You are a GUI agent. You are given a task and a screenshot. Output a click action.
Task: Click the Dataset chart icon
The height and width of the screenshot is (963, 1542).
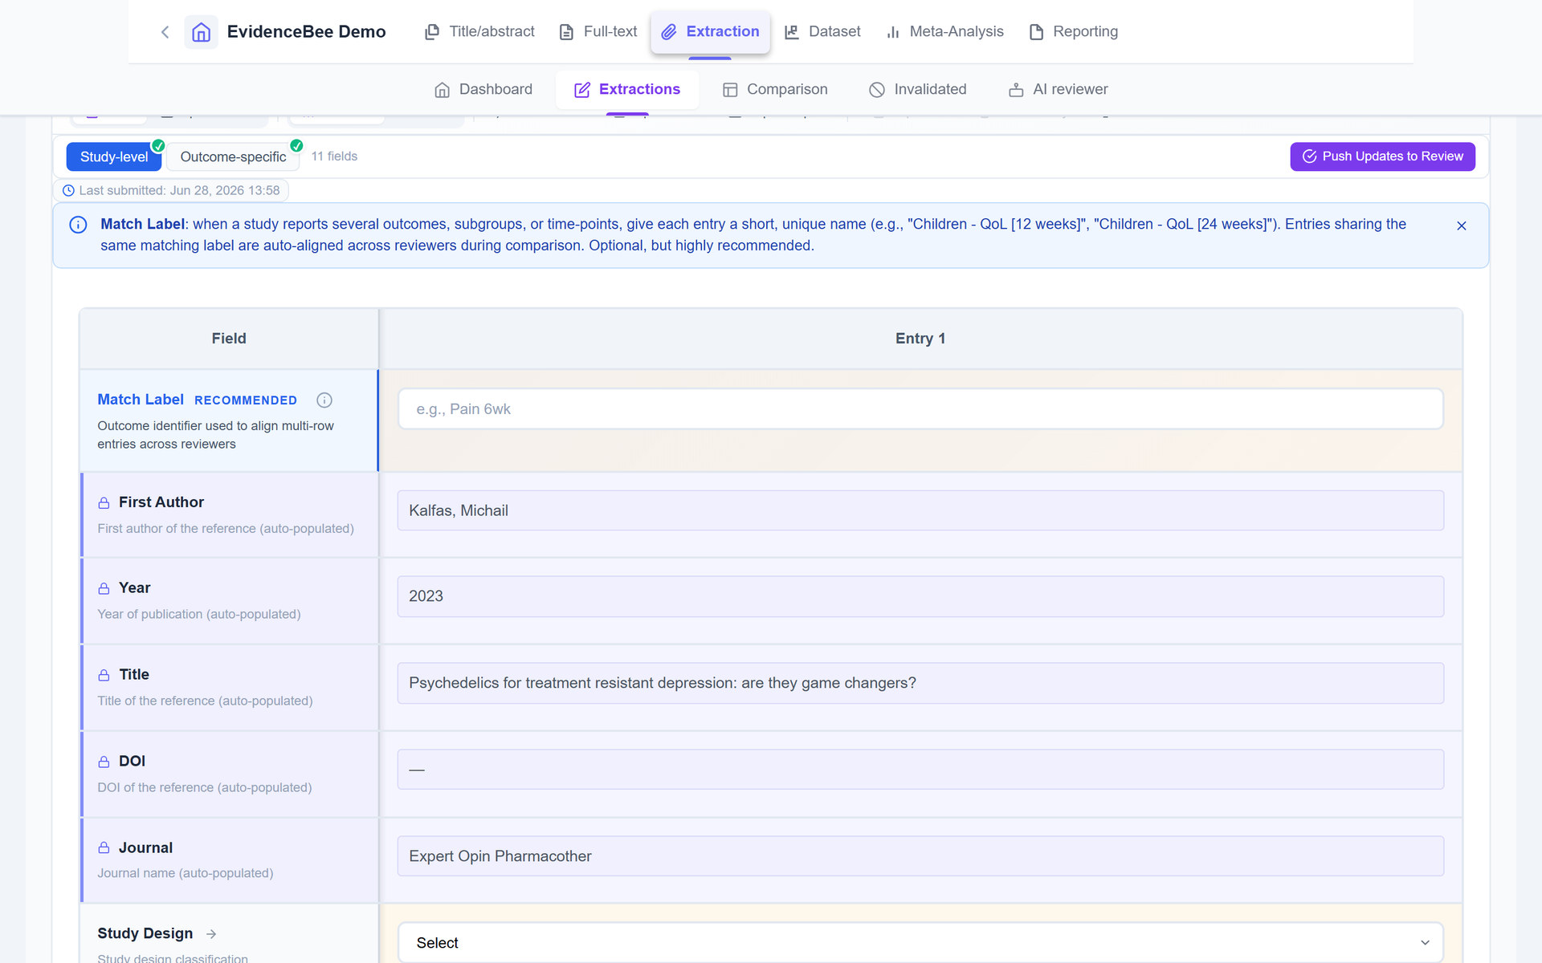tap(792, 32)
